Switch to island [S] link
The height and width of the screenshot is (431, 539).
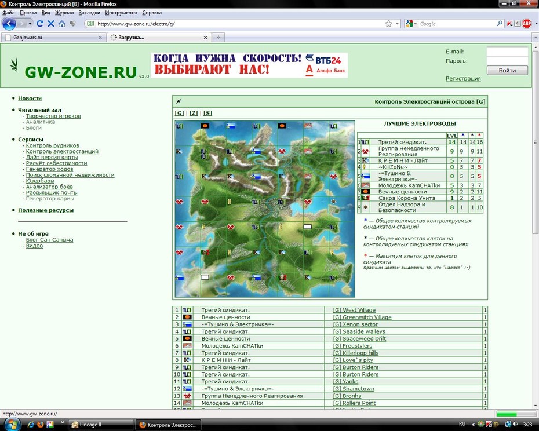(207, 113)
